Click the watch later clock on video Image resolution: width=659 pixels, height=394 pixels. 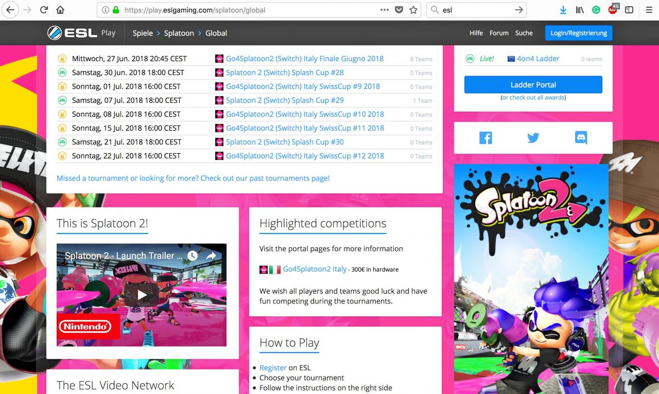pyautogui.click(x=193, y=256)
